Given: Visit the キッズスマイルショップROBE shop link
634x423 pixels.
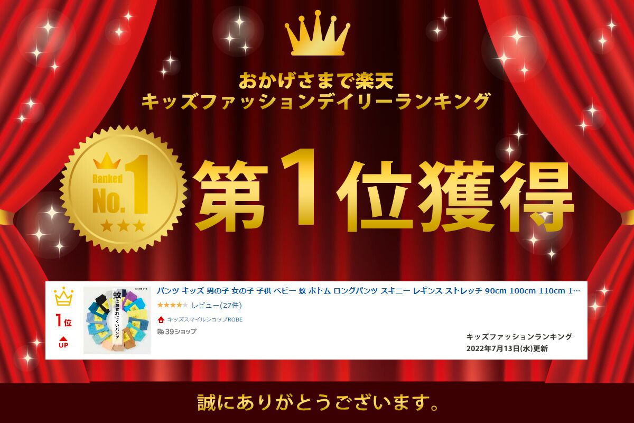Looking at the screenshot, I should pyautogui.click(x=205, y=319).
